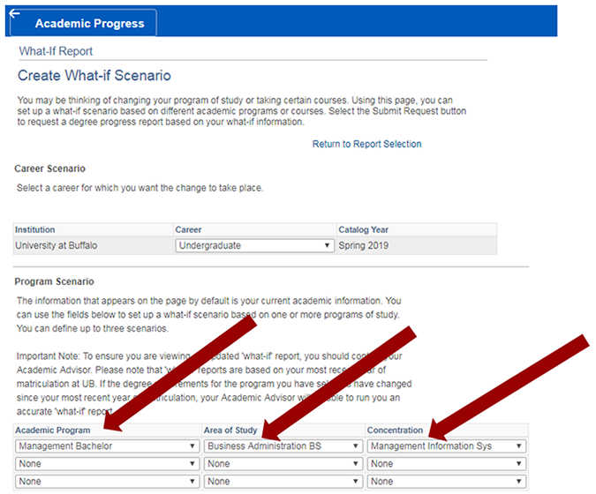Click the Program Scenario section heading
The height and width of the screenshot is (494, 596).
(55, 281)
